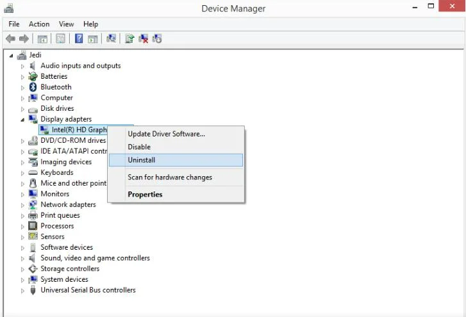
Task: Collapse the Display adapters node
Action: point(22,120)
